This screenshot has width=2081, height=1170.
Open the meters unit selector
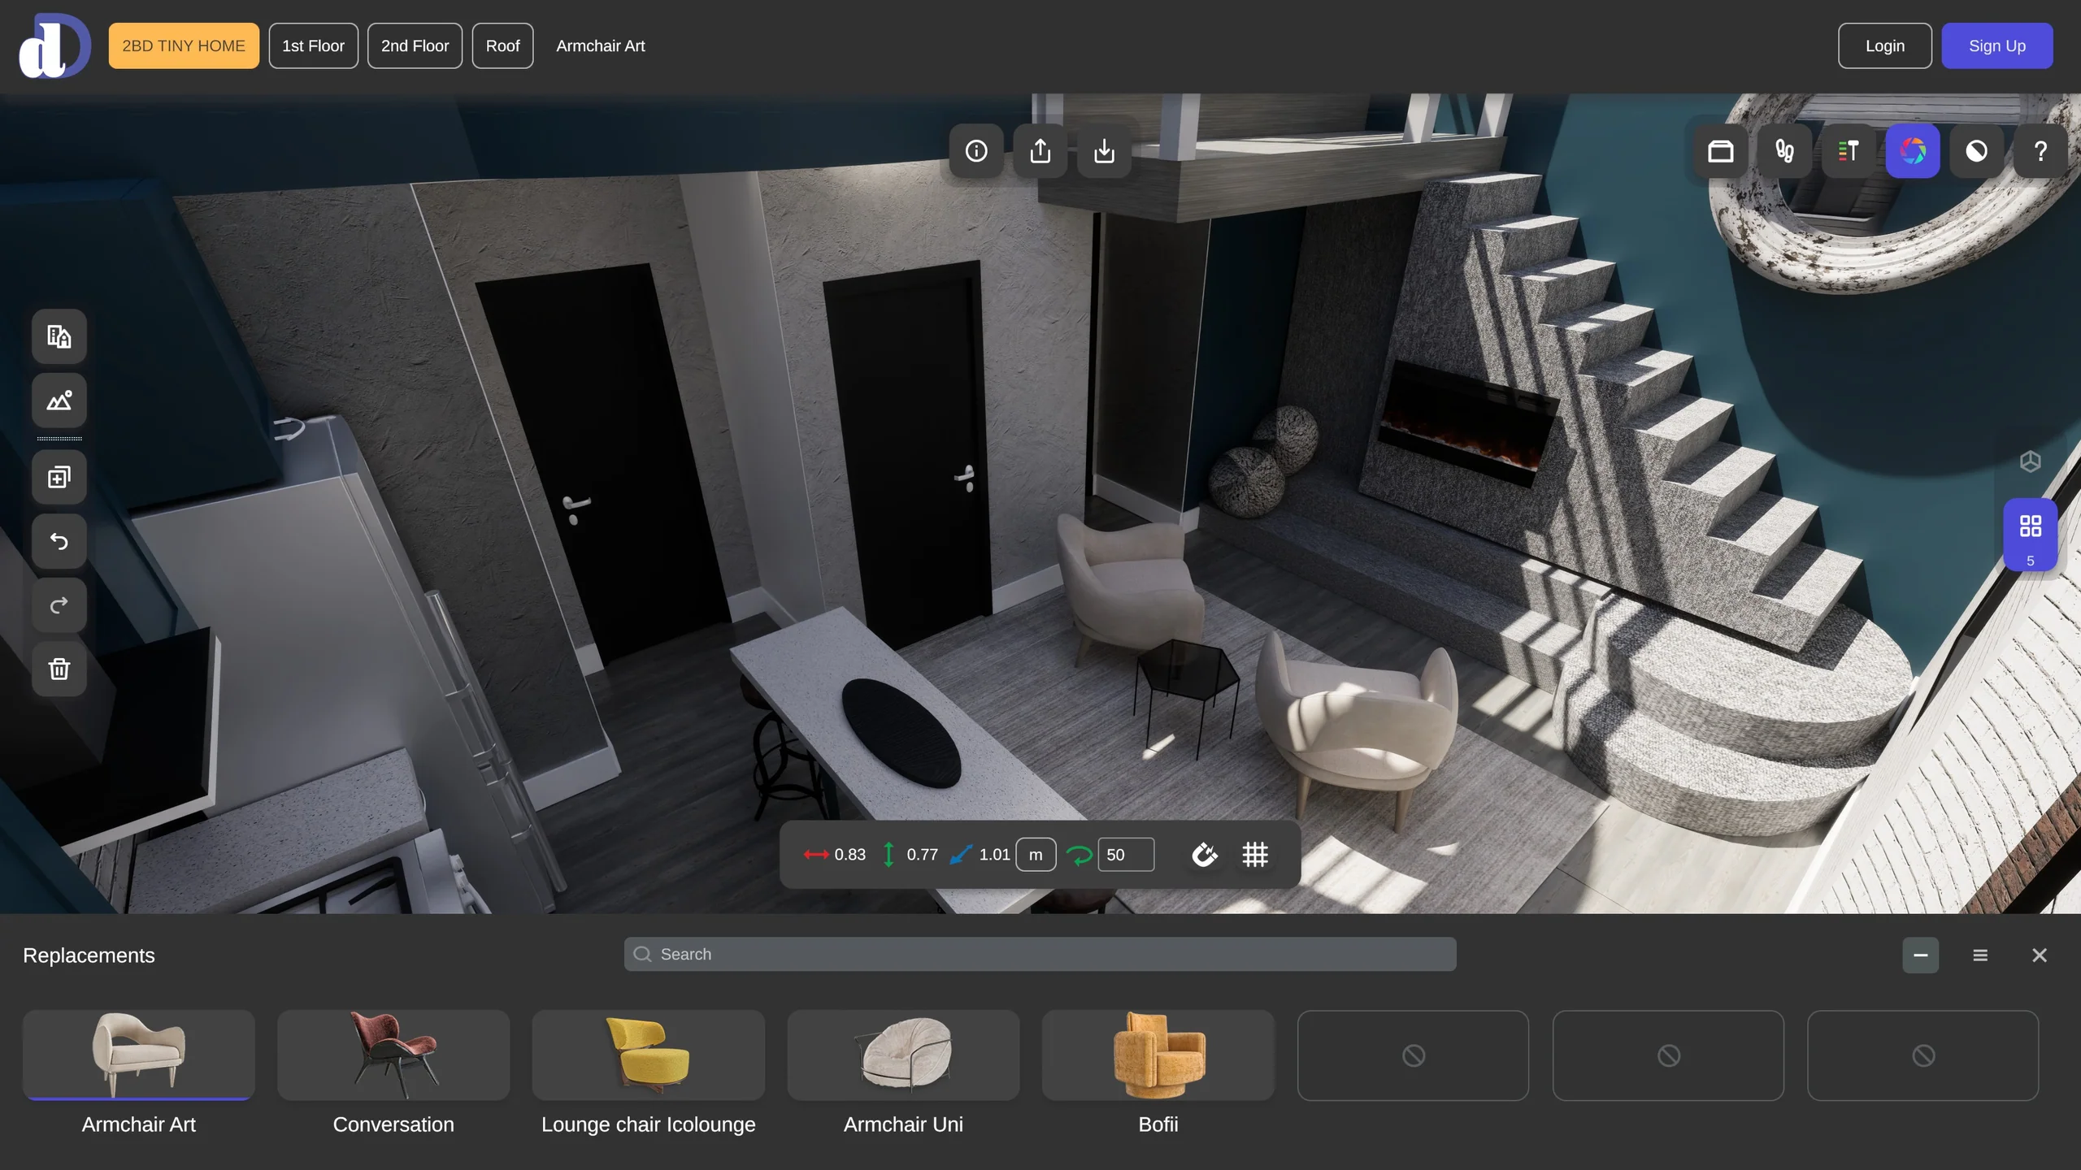tap(1036, 855)
